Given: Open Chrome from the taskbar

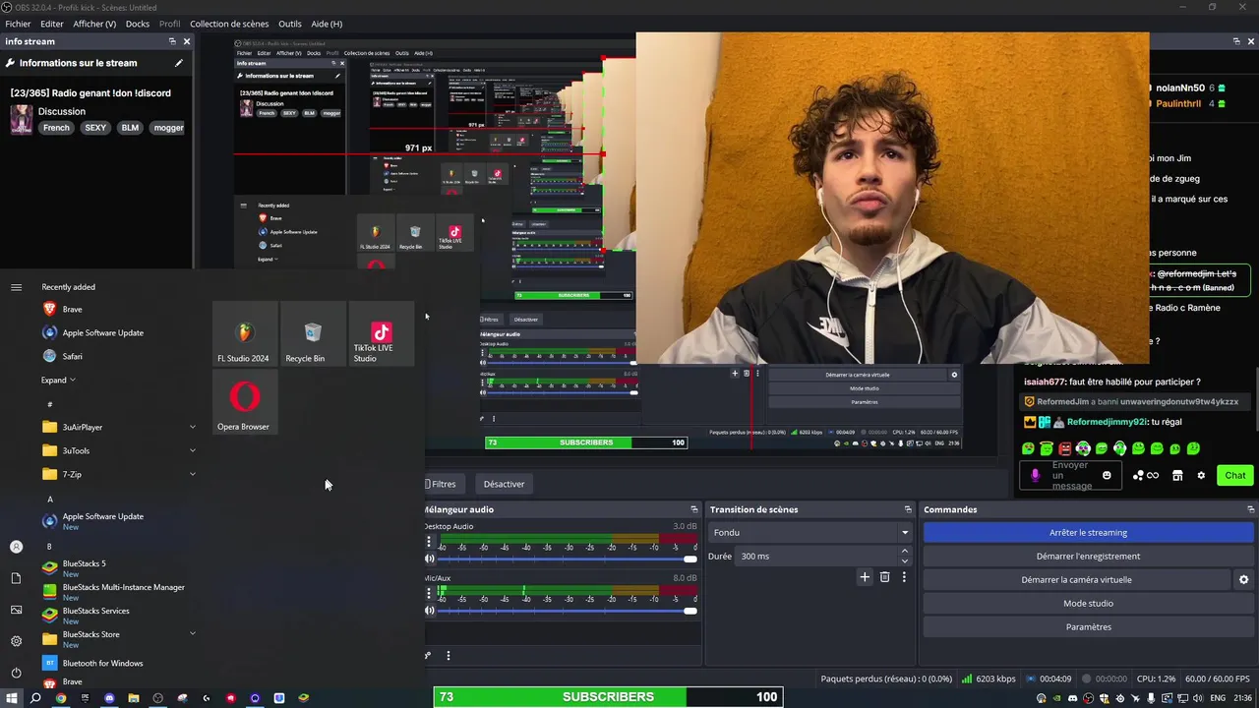Looking at the screenshot, I should pos(61,698).
